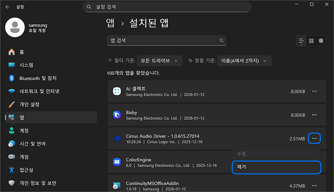The width and height of the screenshot is (334, 192).
Task: Click the 2.51MB size value
Action: click(297, 139)
